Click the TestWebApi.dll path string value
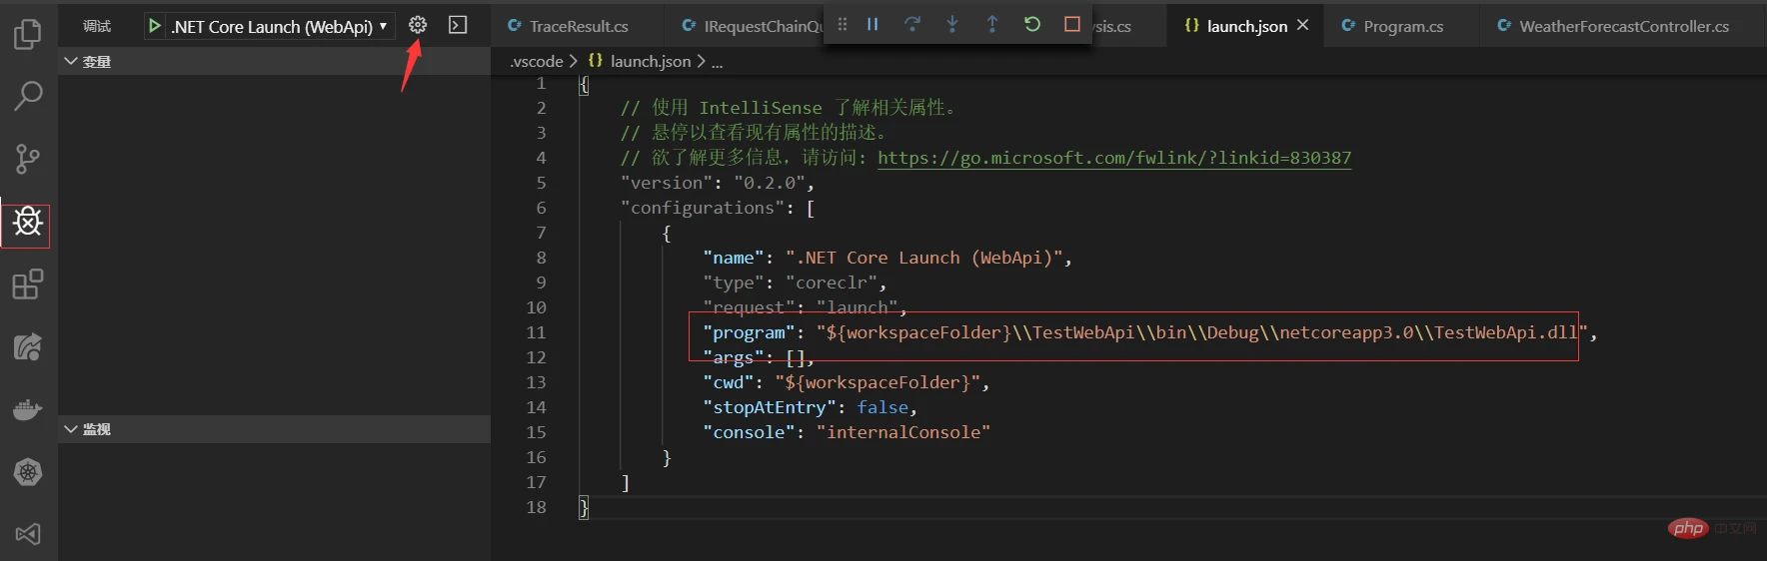 [x=1202, y=332]
